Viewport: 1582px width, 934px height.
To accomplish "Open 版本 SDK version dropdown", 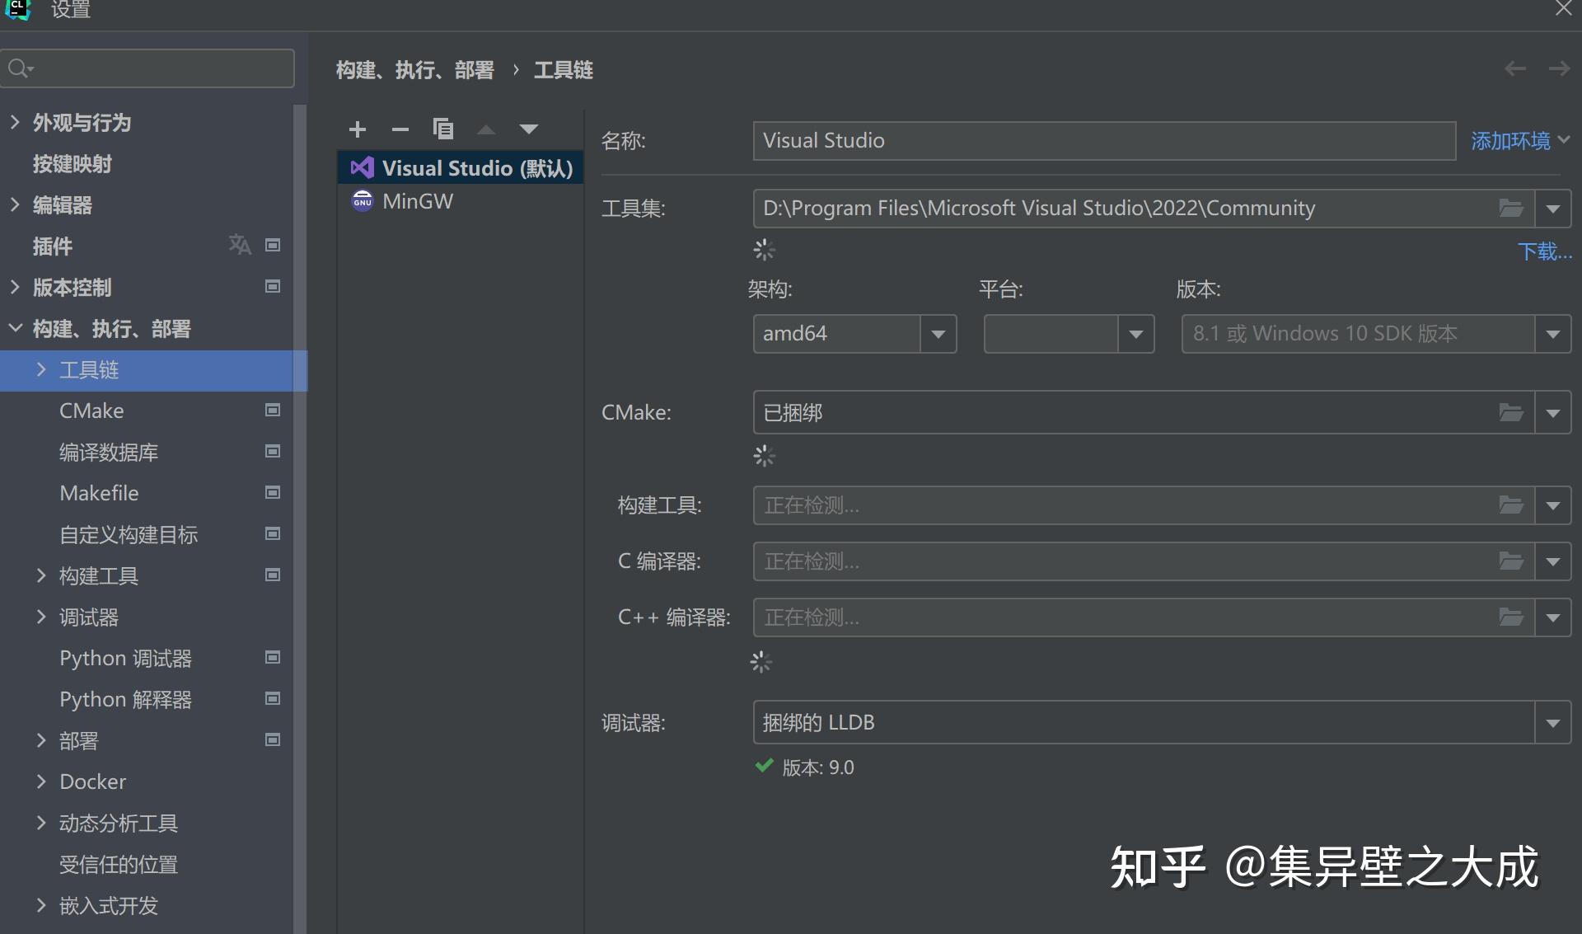I will pos(1553,334).
